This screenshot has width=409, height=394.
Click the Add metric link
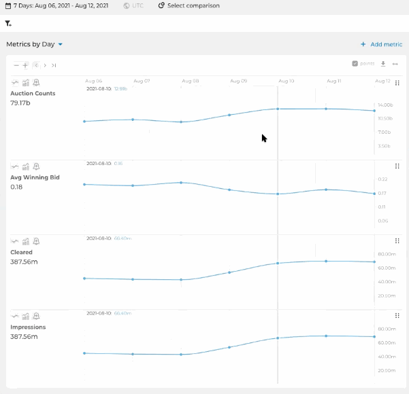pyautogui.click(x=381, y=44)
